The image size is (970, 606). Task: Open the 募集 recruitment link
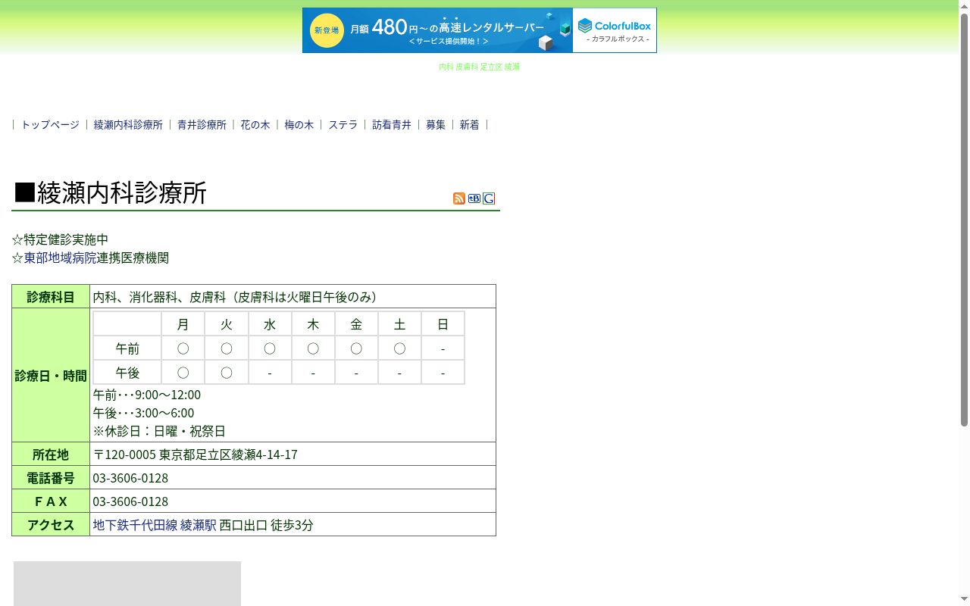tap(436, 125)
